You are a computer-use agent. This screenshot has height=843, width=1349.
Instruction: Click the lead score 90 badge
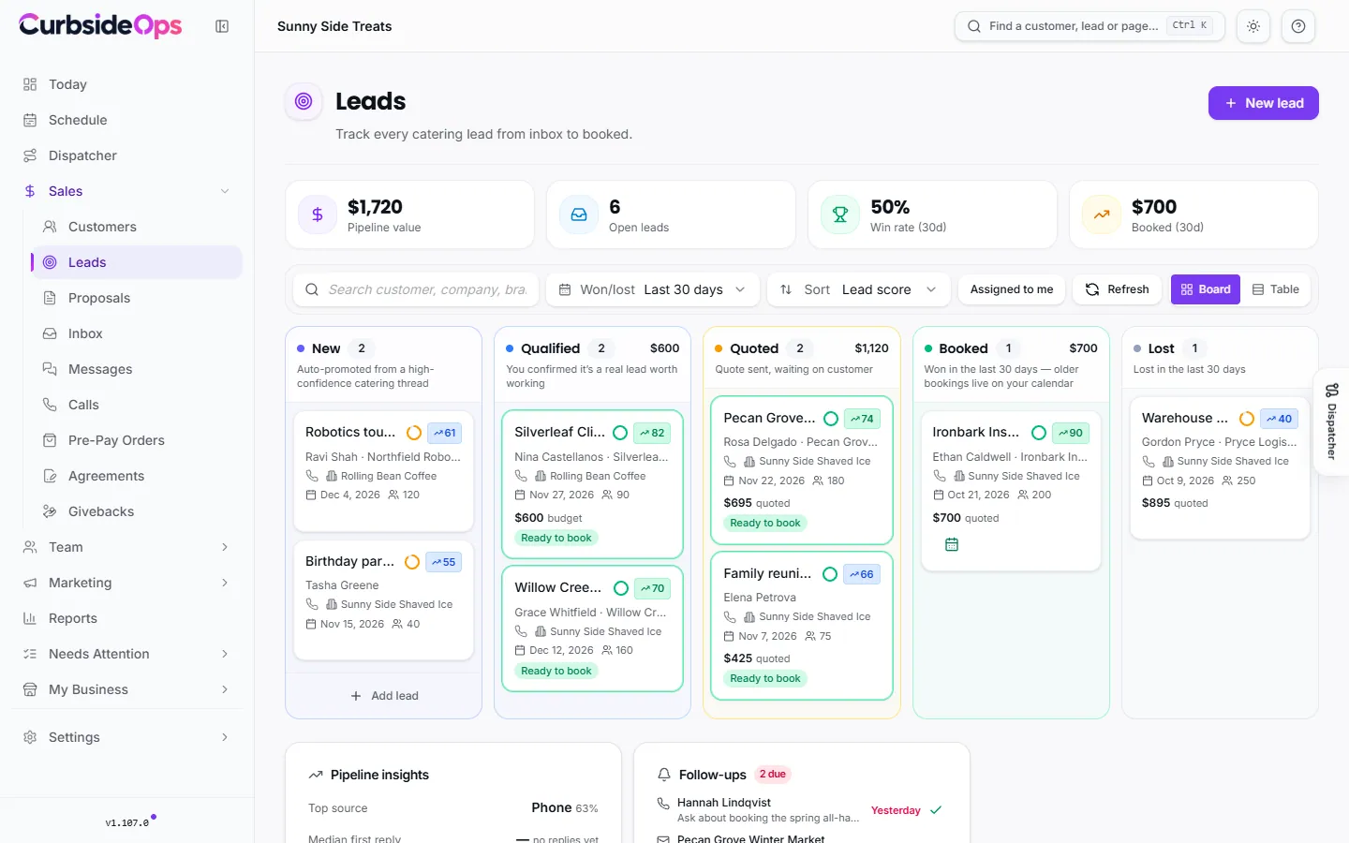1071,433
